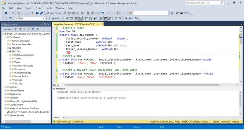Open the editor 109 % zoom dropdown
The height and width of the screenshot is (137, 244).
[x=63, y=85]
